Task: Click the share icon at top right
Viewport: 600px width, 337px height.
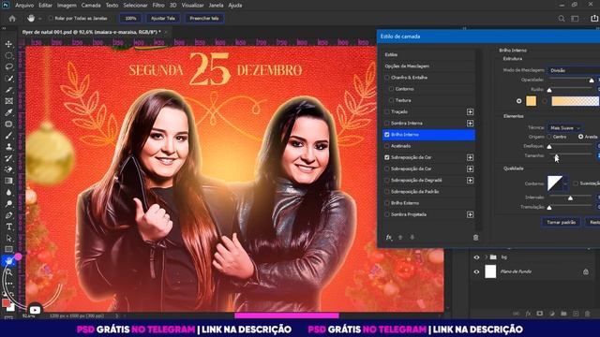Action: click(594, 18)
